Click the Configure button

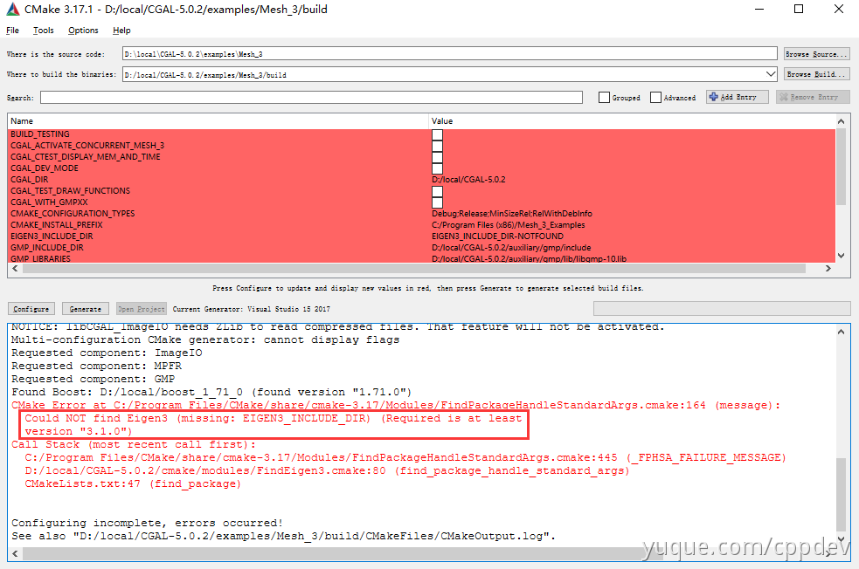pos(31,309)
